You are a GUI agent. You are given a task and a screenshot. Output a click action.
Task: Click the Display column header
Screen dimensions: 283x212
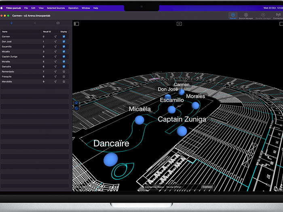tap(64, 32)
